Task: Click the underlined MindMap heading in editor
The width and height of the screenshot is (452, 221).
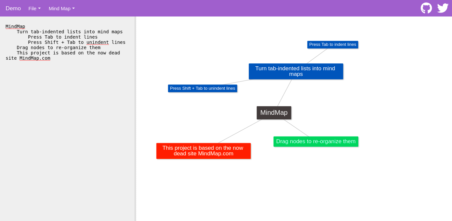Action: pos(15,26)
